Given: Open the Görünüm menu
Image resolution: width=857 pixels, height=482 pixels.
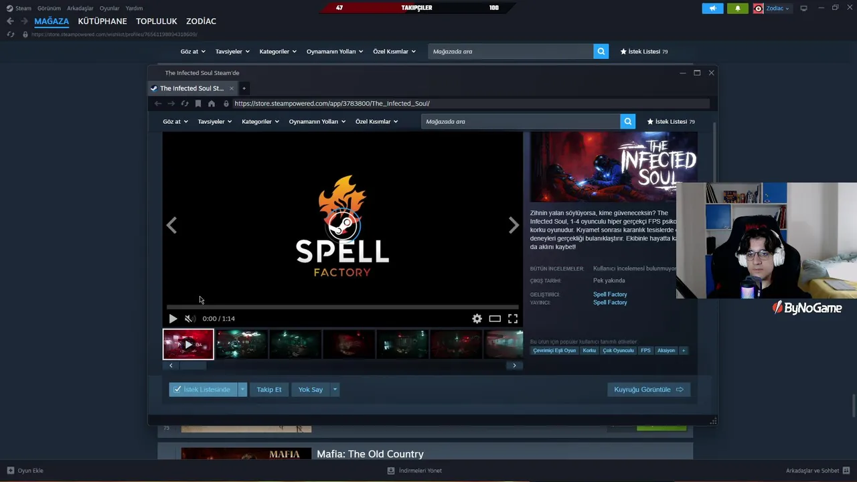Looking at the screenshot, I should click(x=49, y=8).
